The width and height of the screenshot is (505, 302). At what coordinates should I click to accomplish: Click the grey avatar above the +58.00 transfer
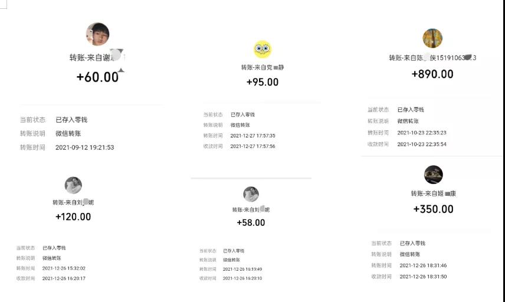[251, 194]
